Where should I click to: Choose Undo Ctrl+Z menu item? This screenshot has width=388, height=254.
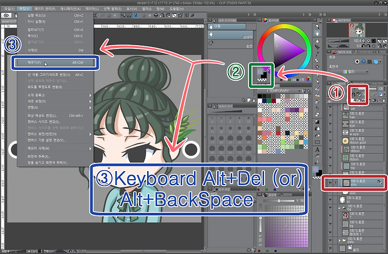pos(55,15)
